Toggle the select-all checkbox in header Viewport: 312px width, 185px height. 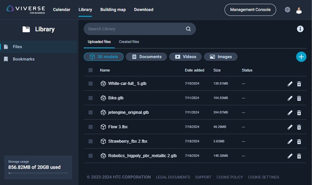(91, 70)
